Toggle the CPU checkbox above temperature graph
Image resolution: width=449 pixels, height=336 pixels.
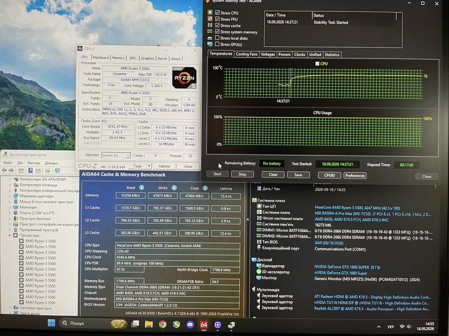[x=317, y=63]
